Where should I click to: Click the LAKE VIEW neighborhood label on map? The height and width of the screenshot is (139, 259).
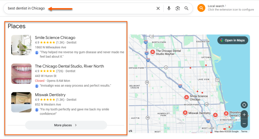[204, 79]
